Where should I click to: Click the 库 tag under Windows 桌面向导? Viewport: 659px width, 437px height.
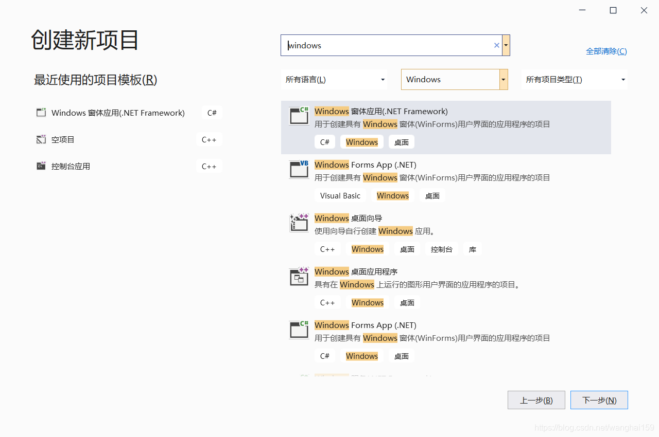pyautogui.click(x=473, y=249)
